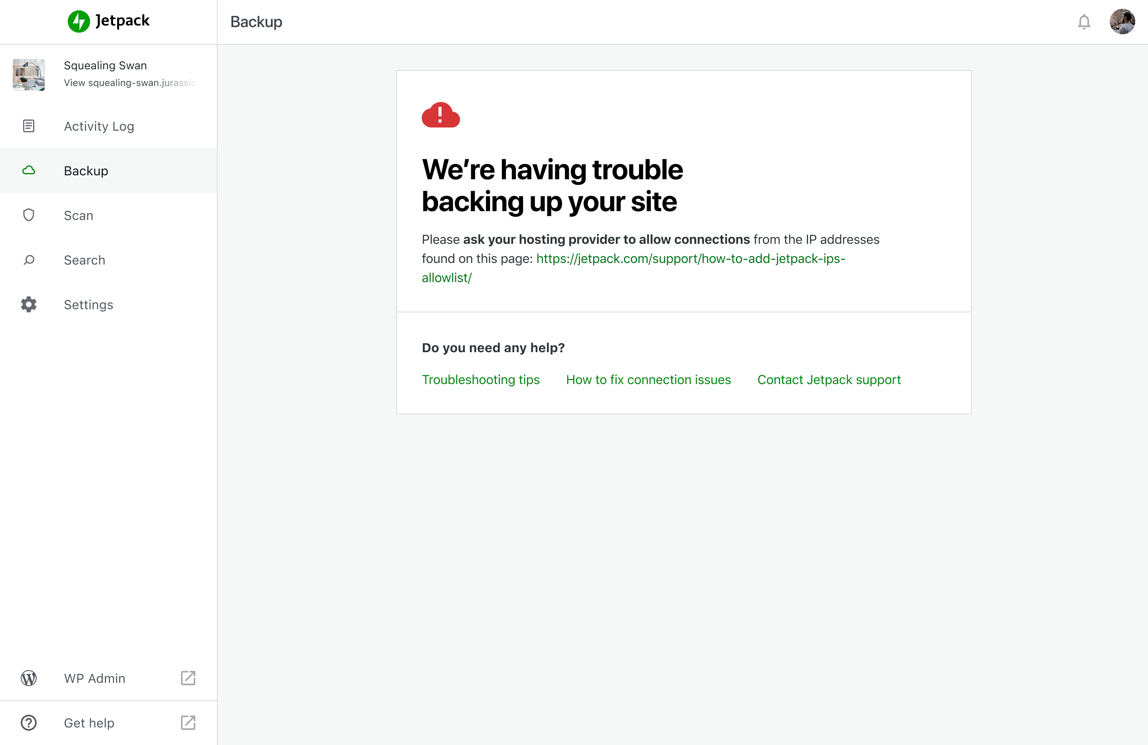The height and width of the screenshot is (745, 1148).
Task: Click the Backup cloud icon
Action: (28, 170)
